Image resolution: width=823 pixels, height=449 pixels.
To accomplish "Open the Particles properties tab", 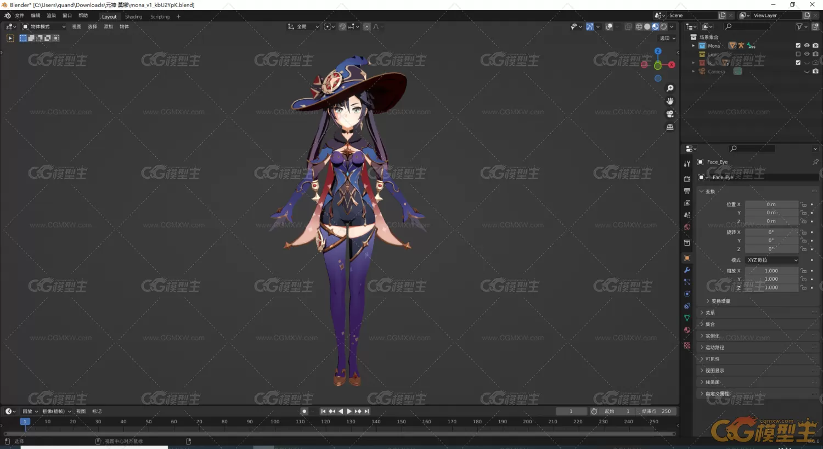I will click(x=687, y=282).
